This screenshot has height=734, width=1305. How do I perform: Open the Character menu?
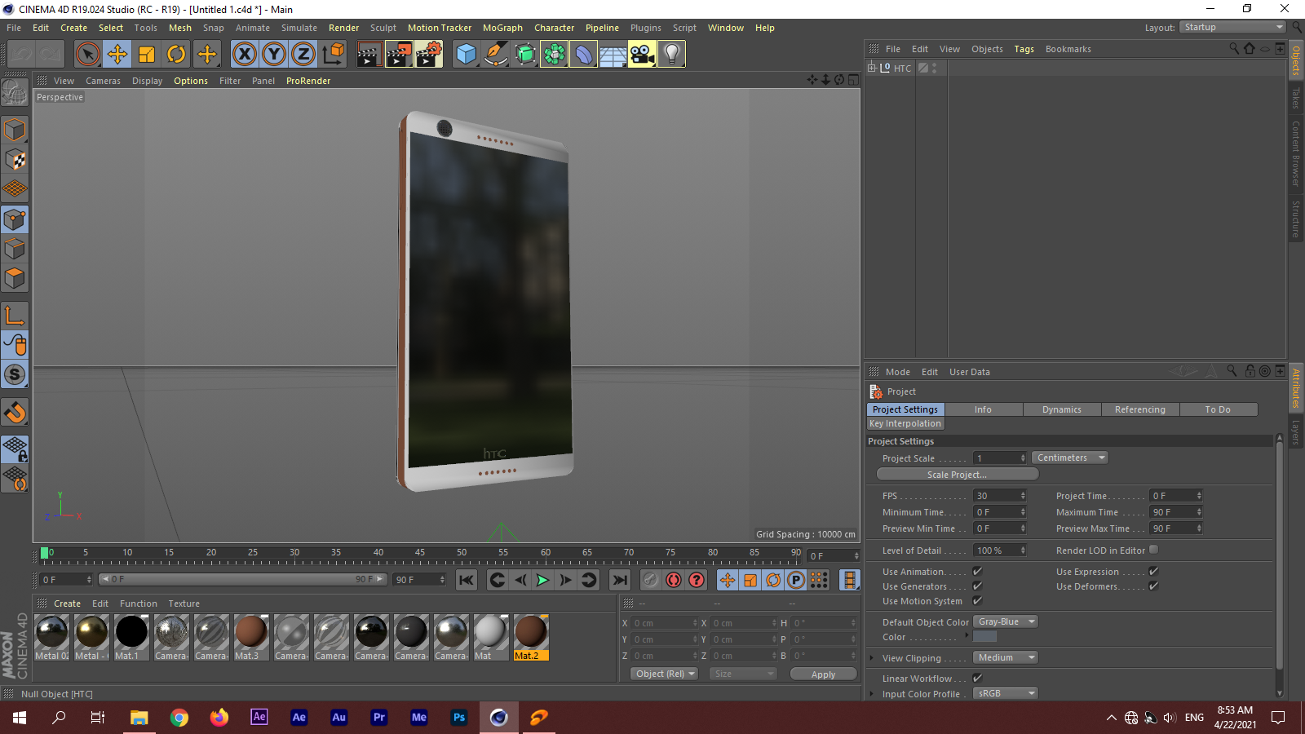point(554,28)
